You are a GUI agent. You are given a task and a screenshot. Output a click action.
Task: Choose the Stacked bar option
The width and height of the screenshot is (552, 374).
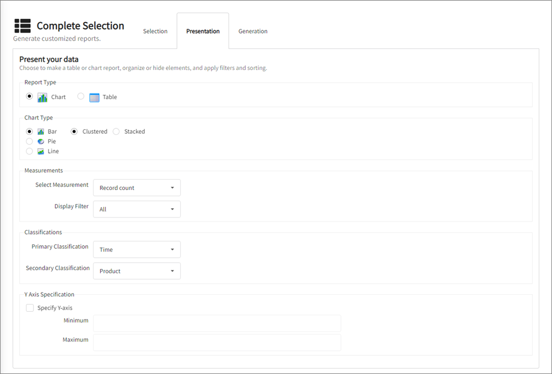tap(116, 132)
